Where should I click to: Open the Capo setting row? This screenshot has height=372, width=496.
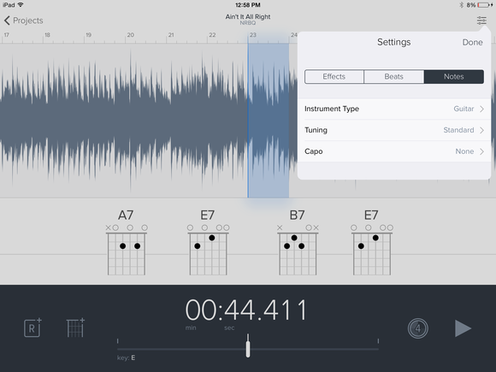tap(394, 151)
